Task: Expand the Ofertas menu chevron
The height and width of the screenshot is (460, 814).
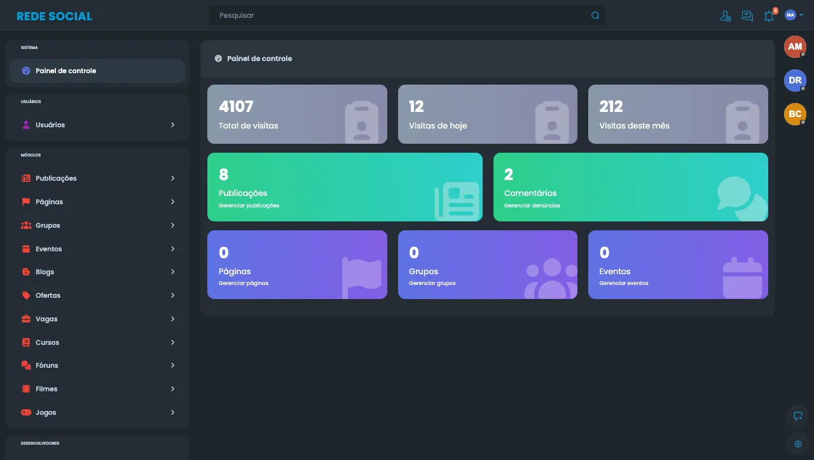Action: tap(172, 295)
